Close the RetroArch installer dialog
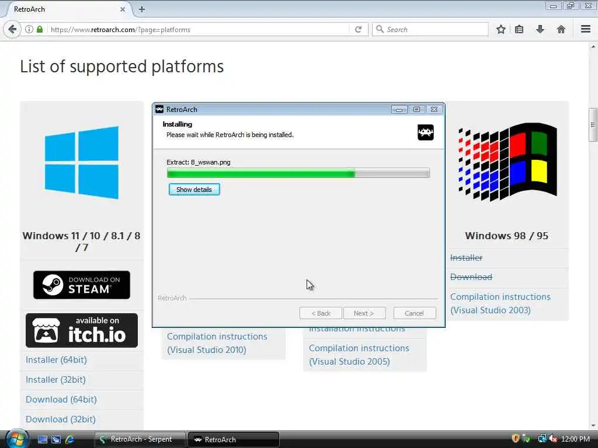Viewport: 598px width, 448px height. click(434, 109)
